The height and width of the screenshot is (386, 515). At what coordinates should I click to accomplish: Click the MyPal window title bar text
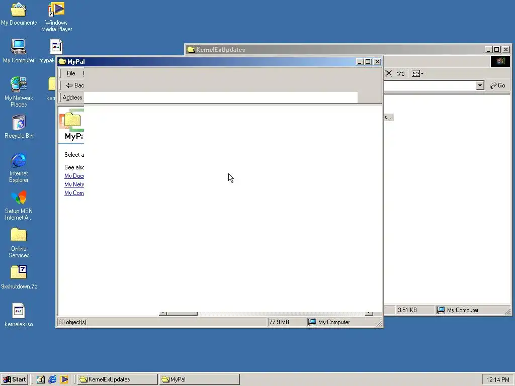coord(76,62)
